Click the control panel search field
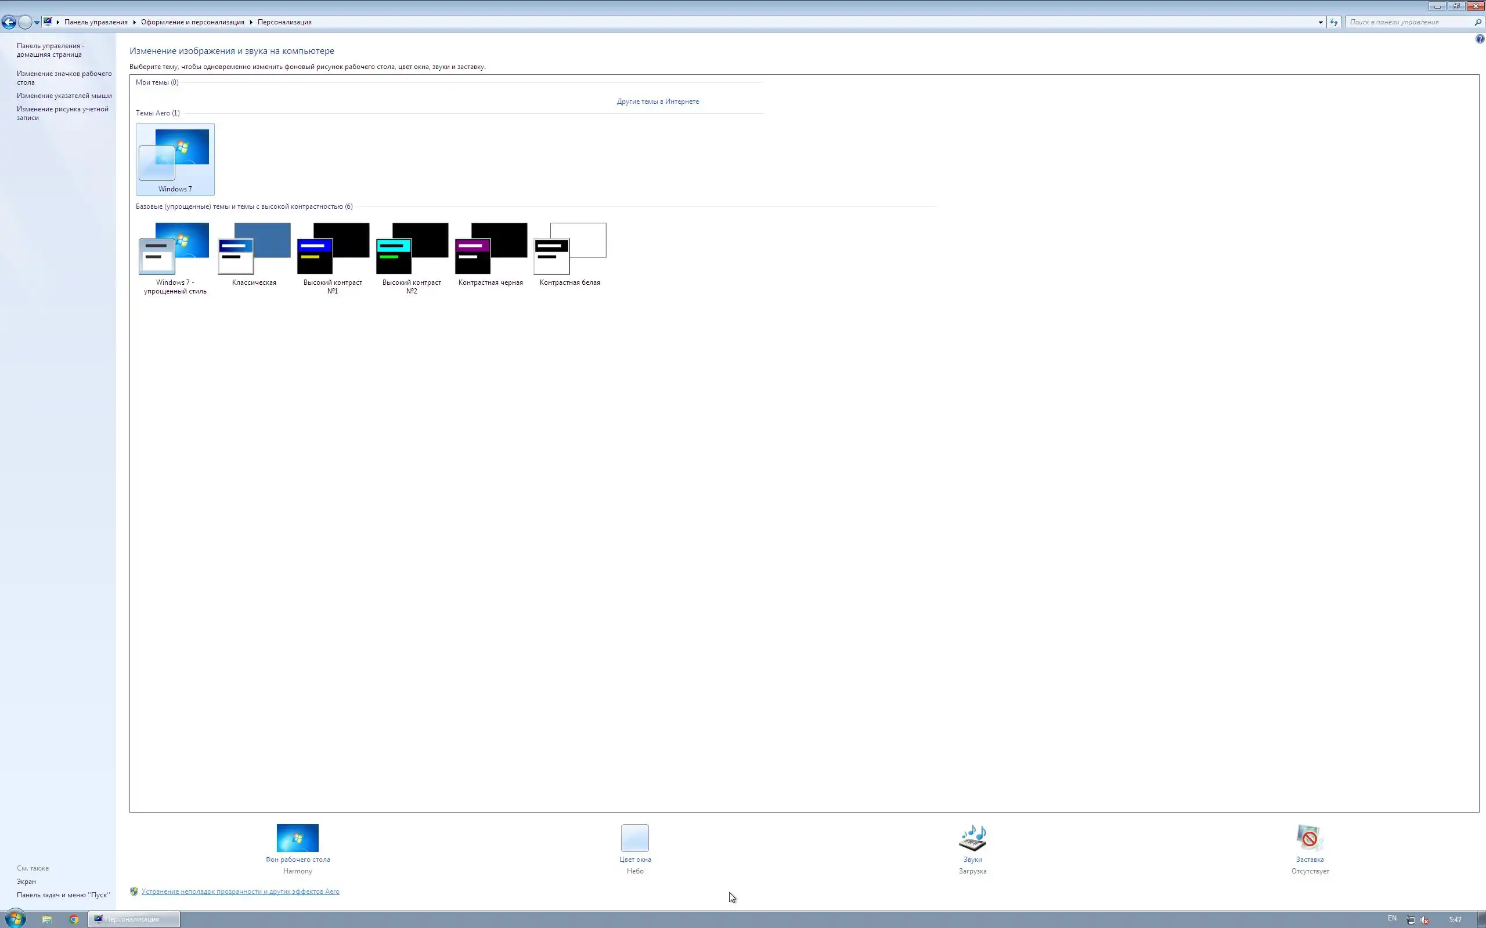1486x928 pixels. [x=1409, y=22]
